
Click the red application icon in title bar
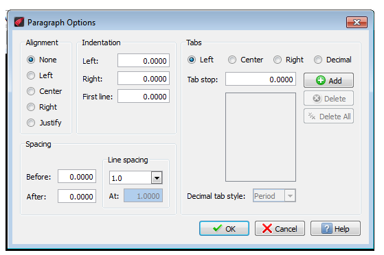point(19,22)
